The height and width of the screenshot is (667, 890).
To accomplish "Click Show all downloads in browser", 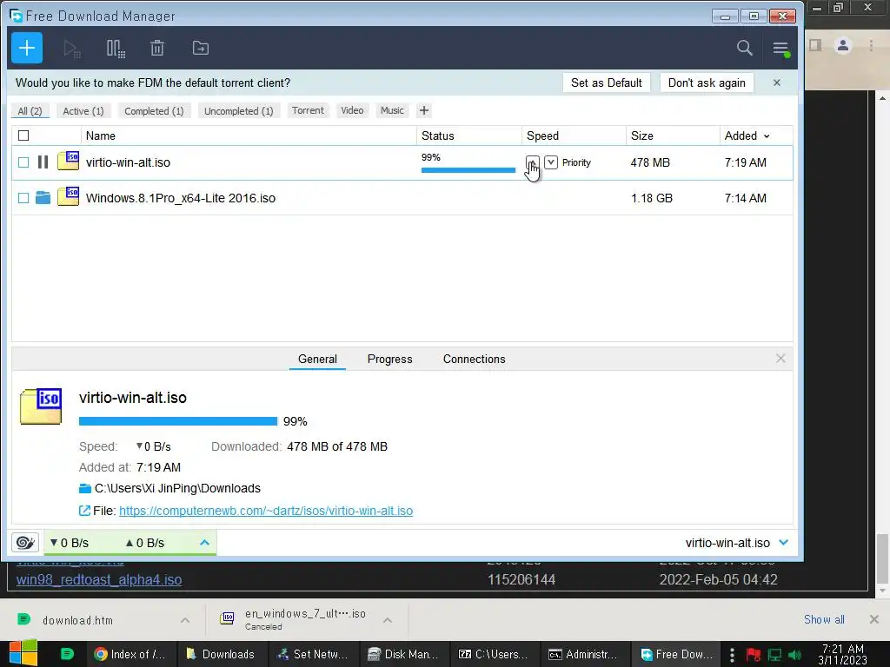I will [824, 619].
